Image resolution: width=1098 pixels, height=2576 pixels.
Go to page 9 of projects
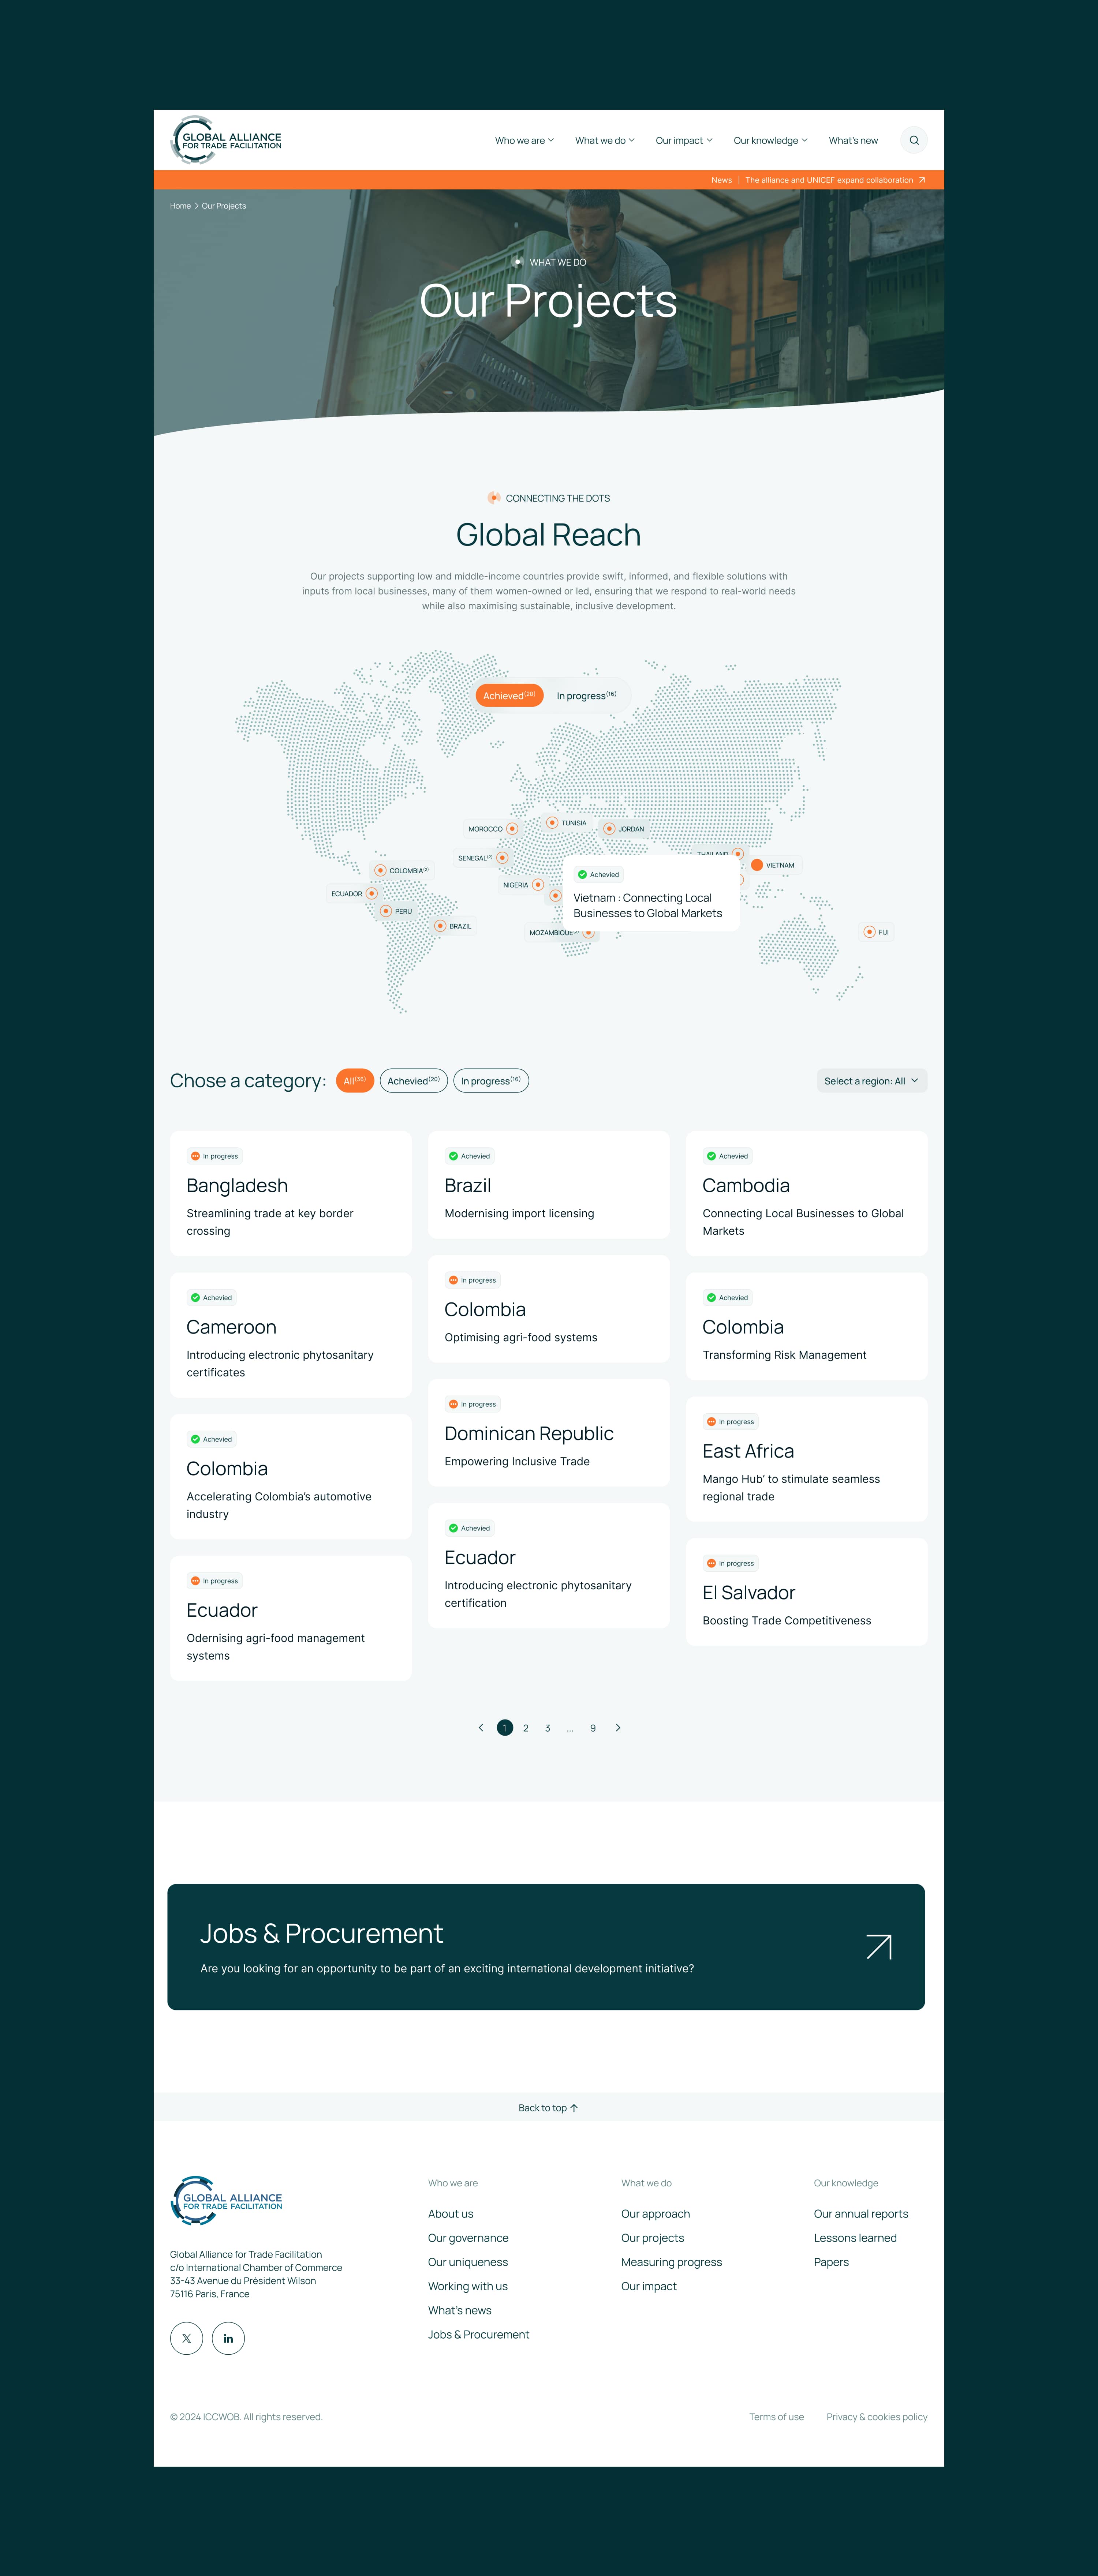[x=593, y=1728]
